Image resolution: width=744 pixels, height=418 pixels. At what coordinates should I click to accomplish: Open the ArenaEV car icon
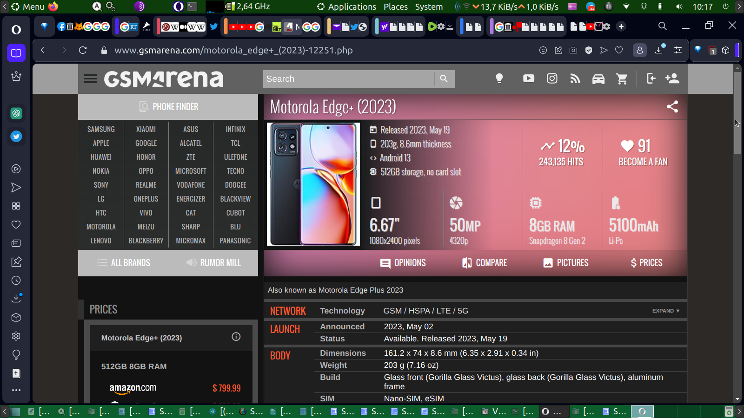(598, 79)
